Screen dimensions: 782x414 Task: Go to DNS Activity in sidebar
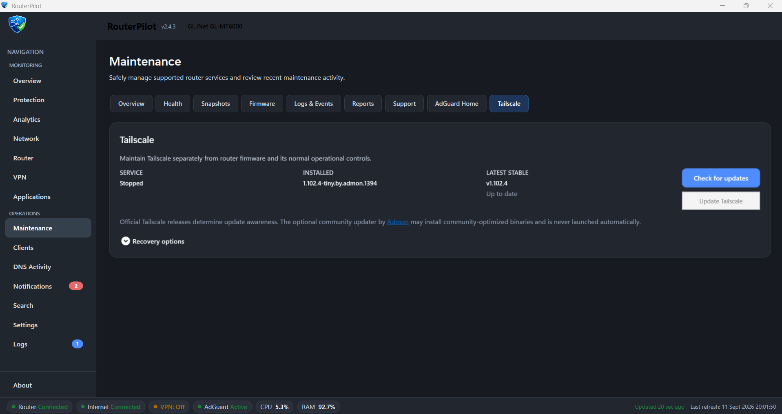48,267
